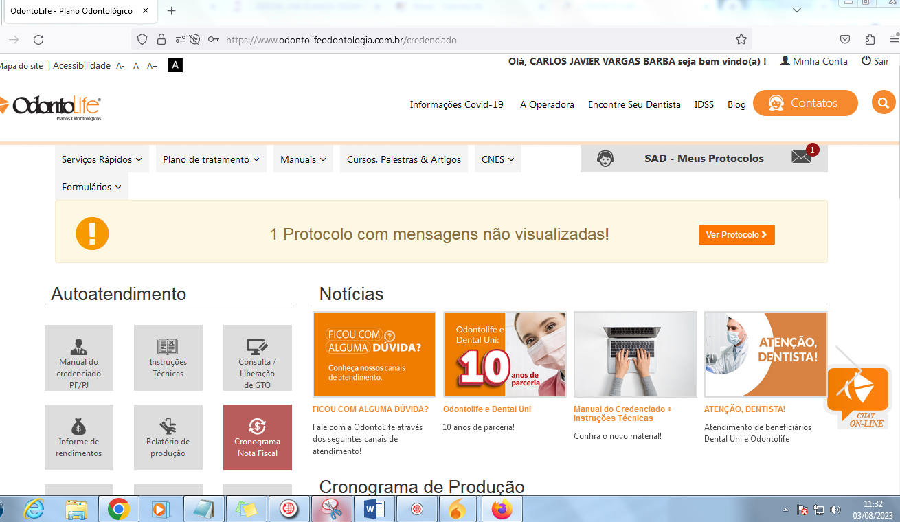
Task: Click the orange Contatos button
Action: (805, 103)
